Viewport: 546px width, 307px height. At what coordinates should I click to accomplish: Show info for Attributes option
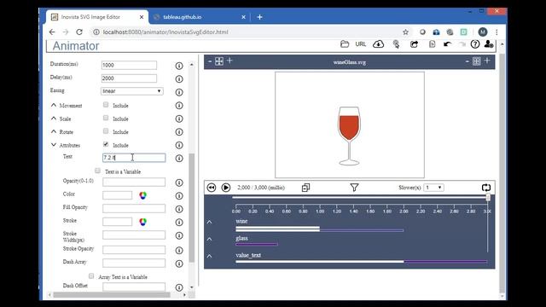click(x=179, y=145)
